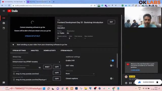Screen dimensions: 162x91
Task: Open the Manage calendar icon in the sidebar
Action: tap(4, 28)
